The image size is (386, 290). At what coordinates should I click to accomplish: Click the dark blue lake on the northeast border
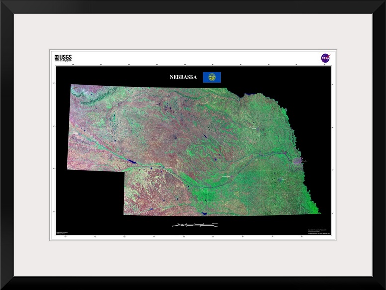[250, 93]
